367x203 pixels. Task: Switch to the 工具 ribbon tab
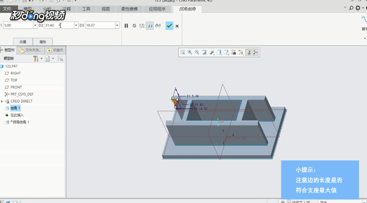click(x=86, y=9)
